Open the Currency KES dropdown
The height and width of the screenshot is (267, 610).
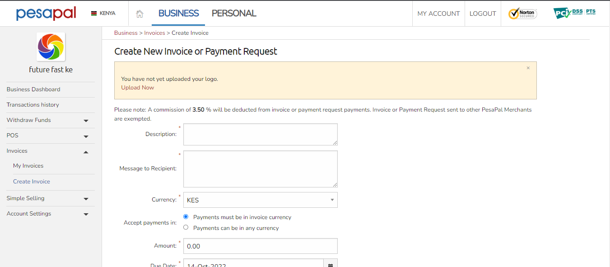click(261, 200)
